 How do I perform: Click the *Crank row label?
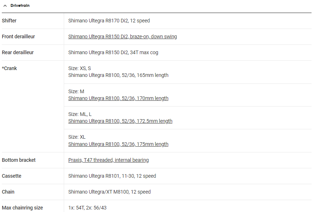pyautogui.click(x=9, y=68)
